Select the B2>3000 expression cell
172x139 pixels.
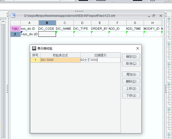point(60,60)
